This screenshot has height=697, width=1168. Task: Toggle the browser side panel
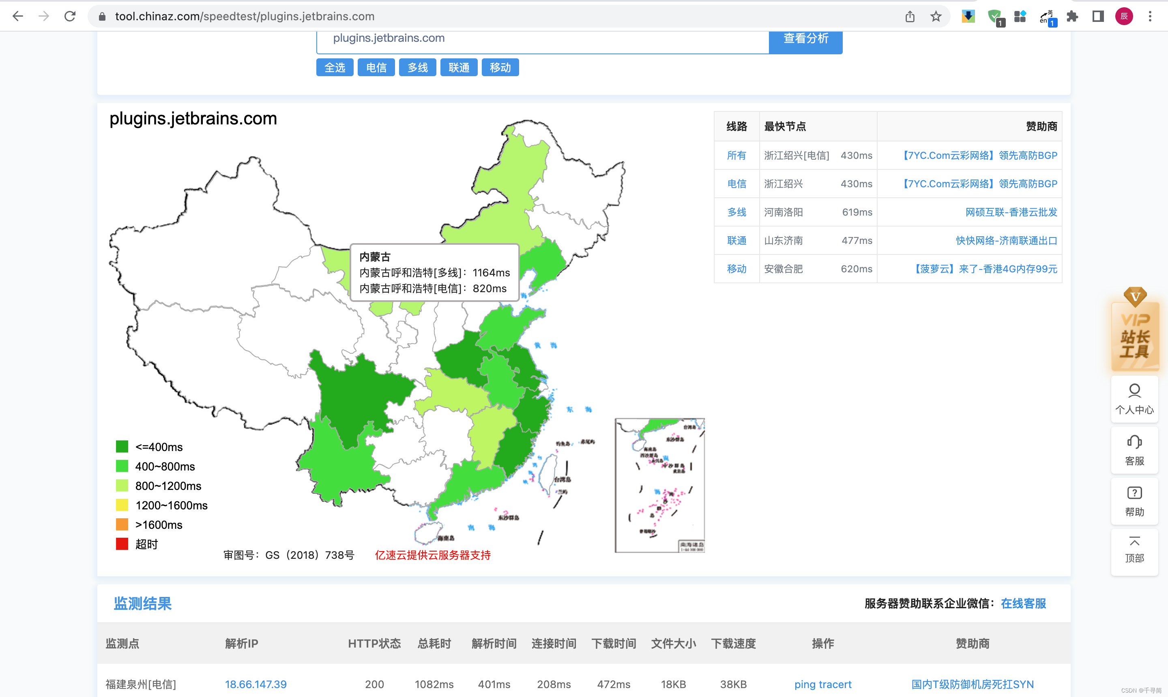click(x=1098, y=17)
